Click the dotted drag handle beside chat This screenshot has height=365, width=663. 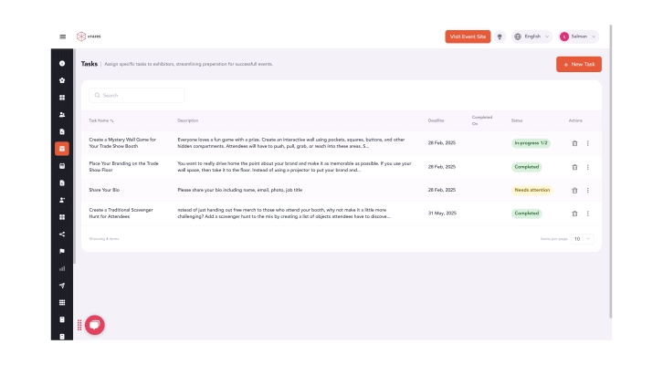(x=79, y=325)
